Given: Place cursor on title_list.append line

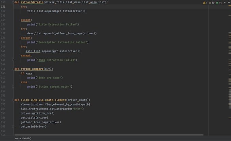Looking at the screenshot, I should click(56, 11).
